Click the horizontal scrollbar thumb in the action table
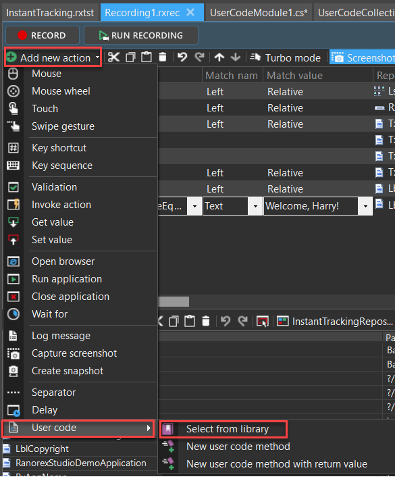 point(174,301)
